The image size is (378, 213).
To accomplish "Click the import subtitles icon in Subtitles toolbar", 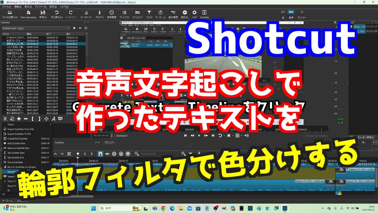I will click(x=12, y=119).
